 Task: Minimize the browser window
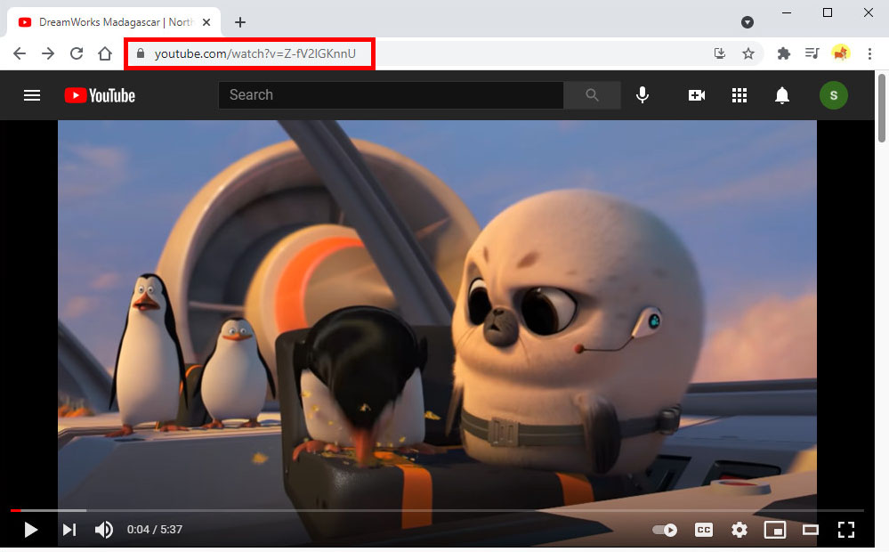coord(787,12)
